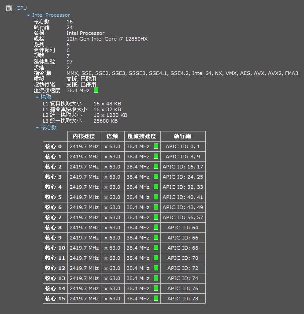The image size is (304, 314).
Task: Click the 核心 4 row label
Action: 55,187
